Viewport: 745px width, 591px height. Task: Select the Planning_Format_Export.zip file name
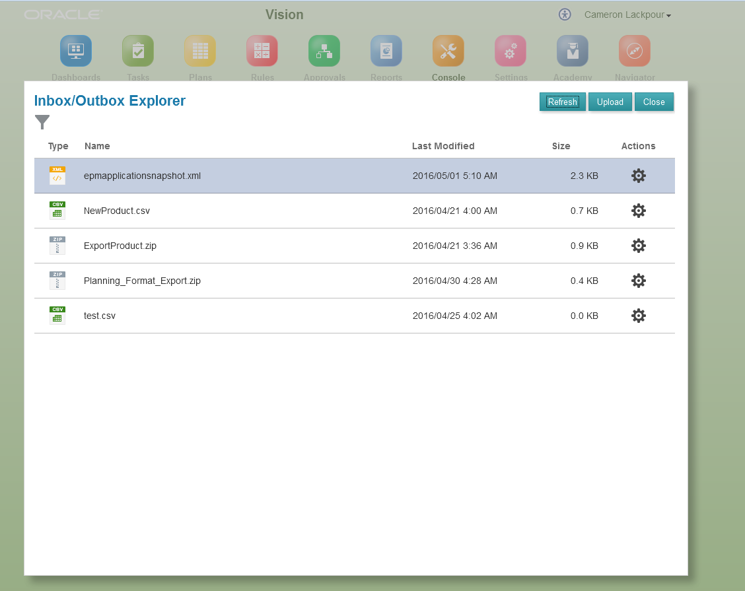(142, 281)
